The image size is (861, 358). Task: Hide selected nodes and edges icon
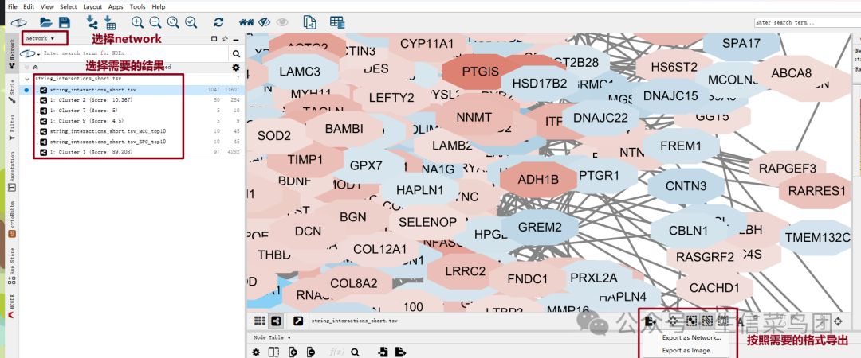pyautogui.click(x=265, y=22)
